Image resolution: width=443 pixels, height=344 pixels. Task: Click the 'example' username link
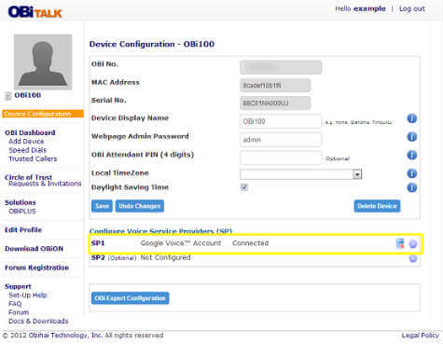point(369,8)
